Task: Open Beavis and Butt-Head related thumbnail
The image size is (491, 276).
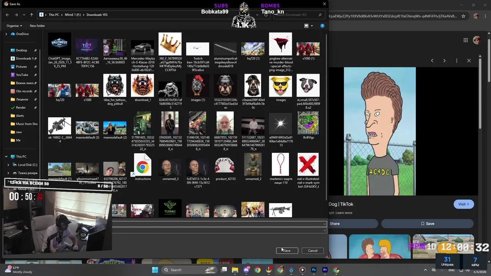Action: (x=379, y=247)
